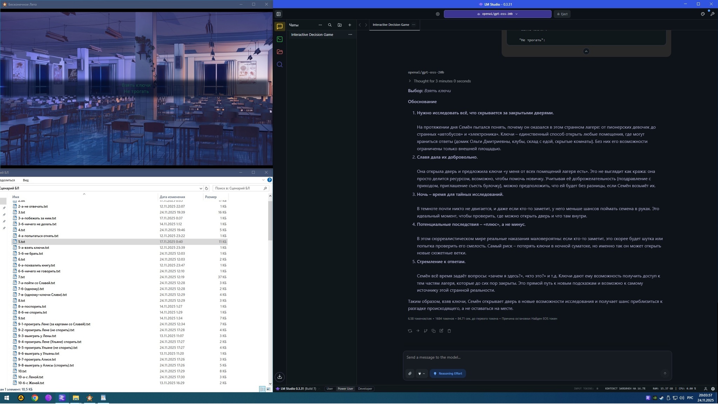Open the Вид menu in Explorer
Viewport: 718px width, 404px height.
26,180
